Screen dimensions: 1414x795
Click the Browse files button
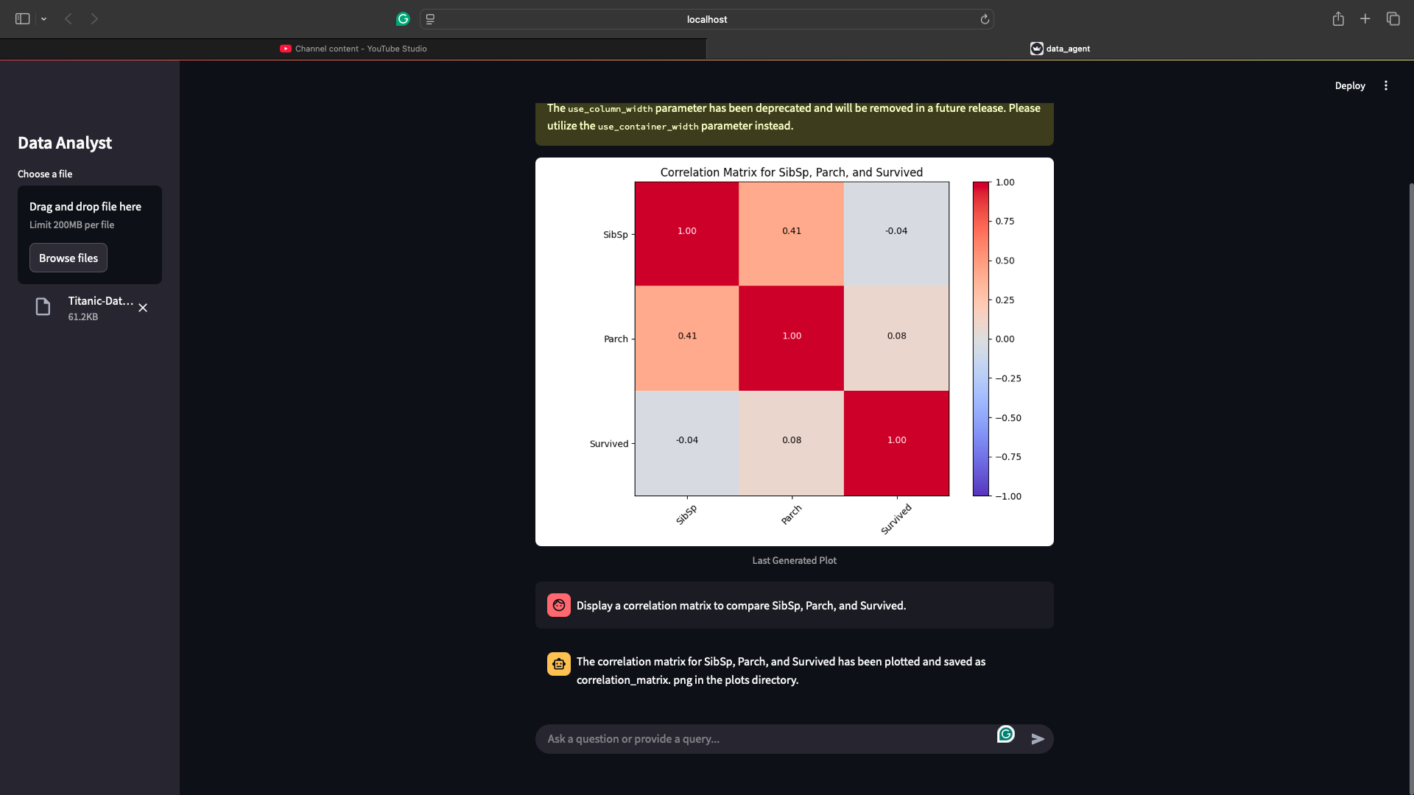(68, 258)
